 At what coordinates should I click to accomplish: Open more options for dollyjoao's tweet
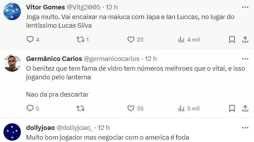click(x=245, y=128)
